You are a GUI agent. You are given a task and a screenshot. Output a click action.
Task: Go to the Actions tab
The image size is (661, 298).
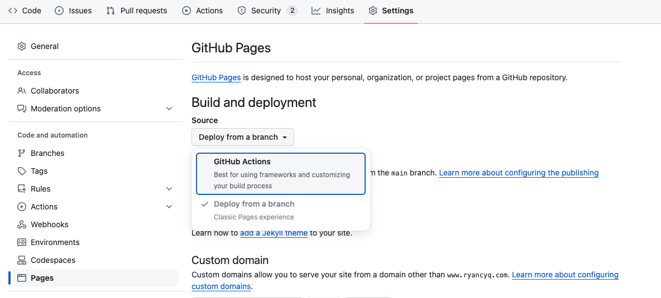pos(202,11)
